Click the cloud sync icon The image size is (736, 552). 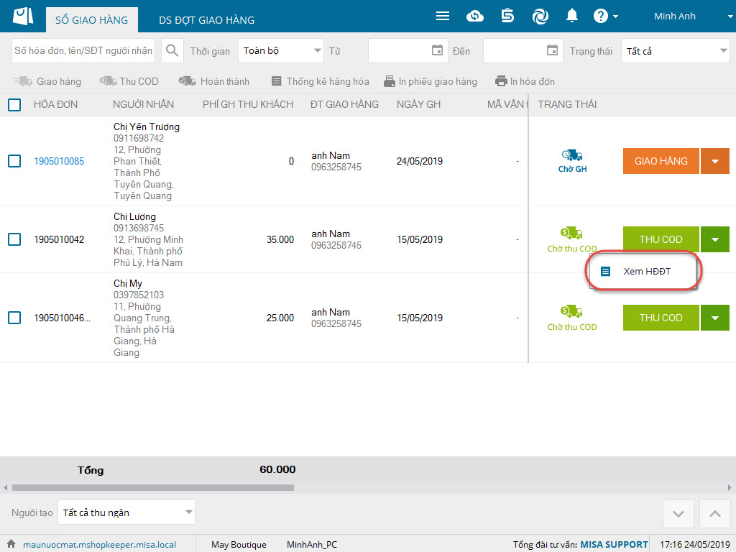(475, 16)
